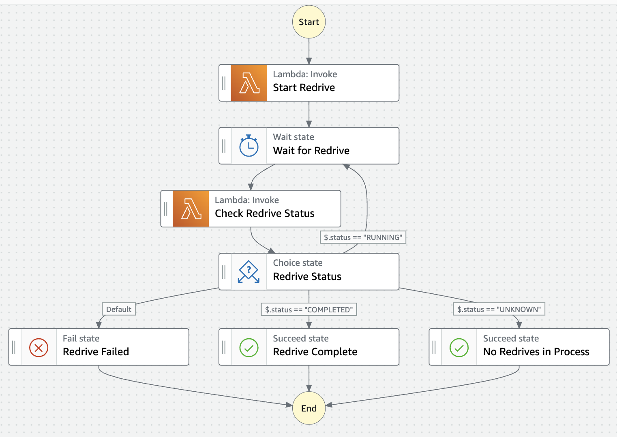Click the green check icon on Redrive Complete
Image resolution: width=617 pixels, height=437 pixels.
tap(249, 347)
